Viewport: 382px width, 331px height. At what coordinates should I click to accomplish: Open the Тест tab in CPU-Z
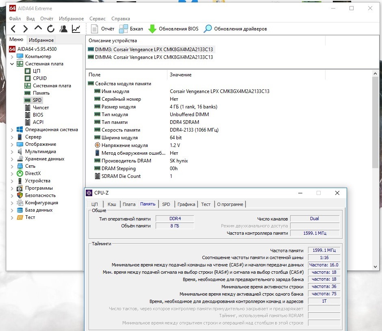pos(206,204)
